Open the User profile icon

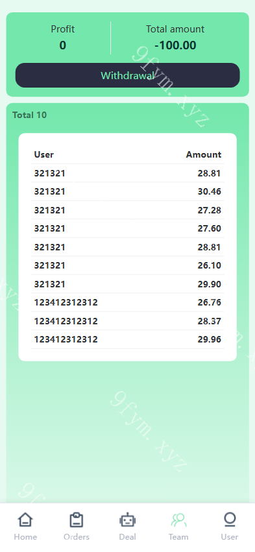pyautogui.click(x=230, y=520)
